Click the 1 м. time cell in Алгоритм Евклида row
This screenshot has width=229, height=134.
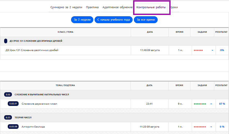180,127
